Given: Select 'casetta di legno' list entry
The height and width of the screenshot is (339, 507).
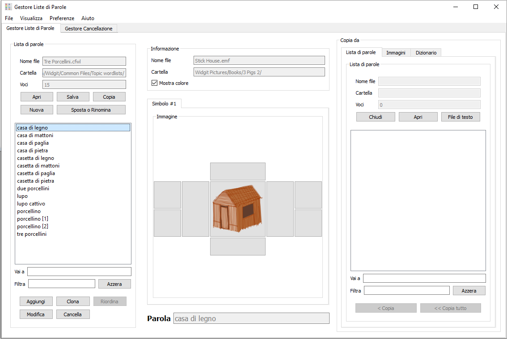Looking at the screenshot, I should click(73, 158).
